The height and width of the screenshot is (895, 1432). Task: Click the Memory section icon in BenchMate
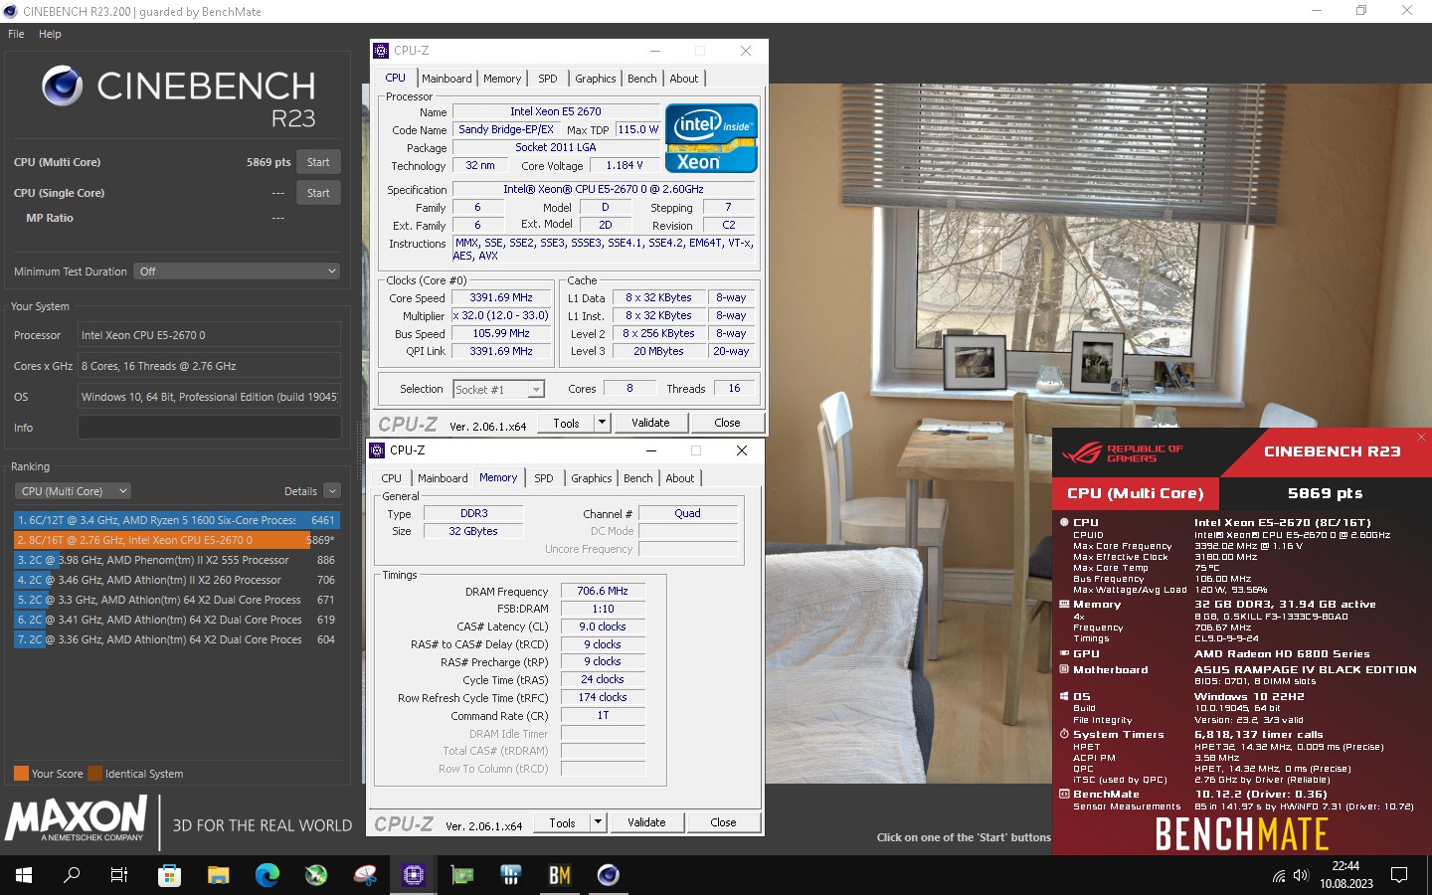1064,604
